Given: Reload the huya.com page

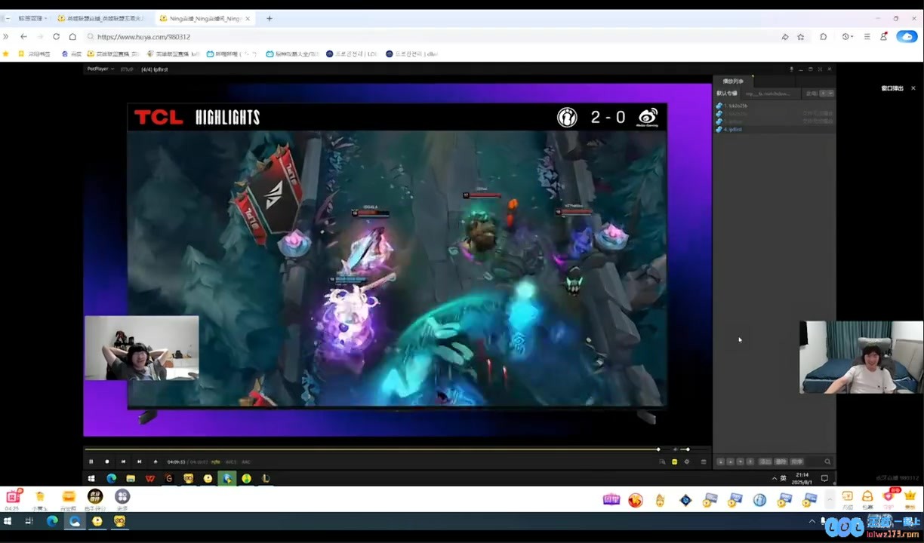Looking at the screenshot, I should click(56, 36).
